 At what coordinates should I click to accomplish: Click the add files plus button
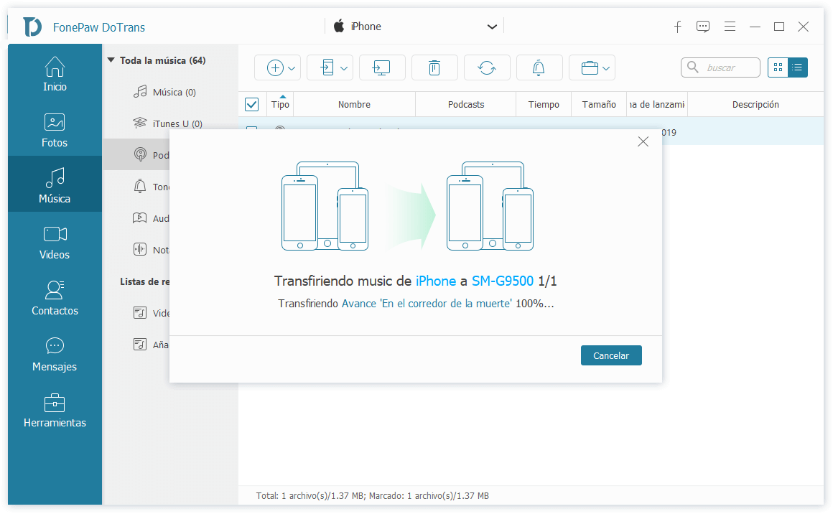click(x=277, y=67)
